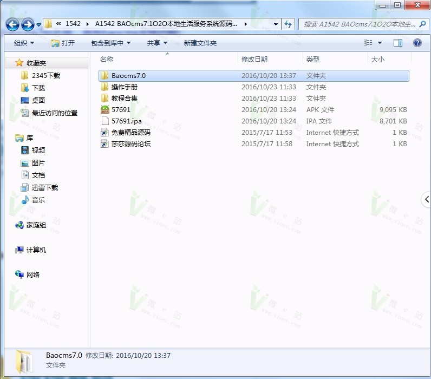Image resolution: width=431 pixels, height=379 pixels.
Task: Open the 共享 dropdown menu
Action: click(x=157, y=43)
